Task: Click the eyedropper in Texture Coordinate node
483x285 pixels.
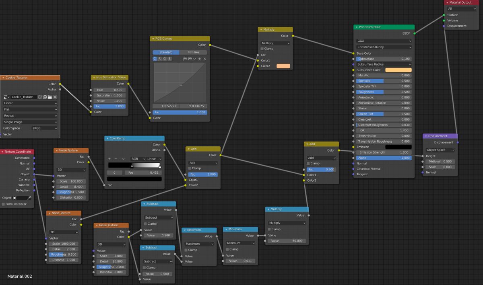Action: coord(29,198)
